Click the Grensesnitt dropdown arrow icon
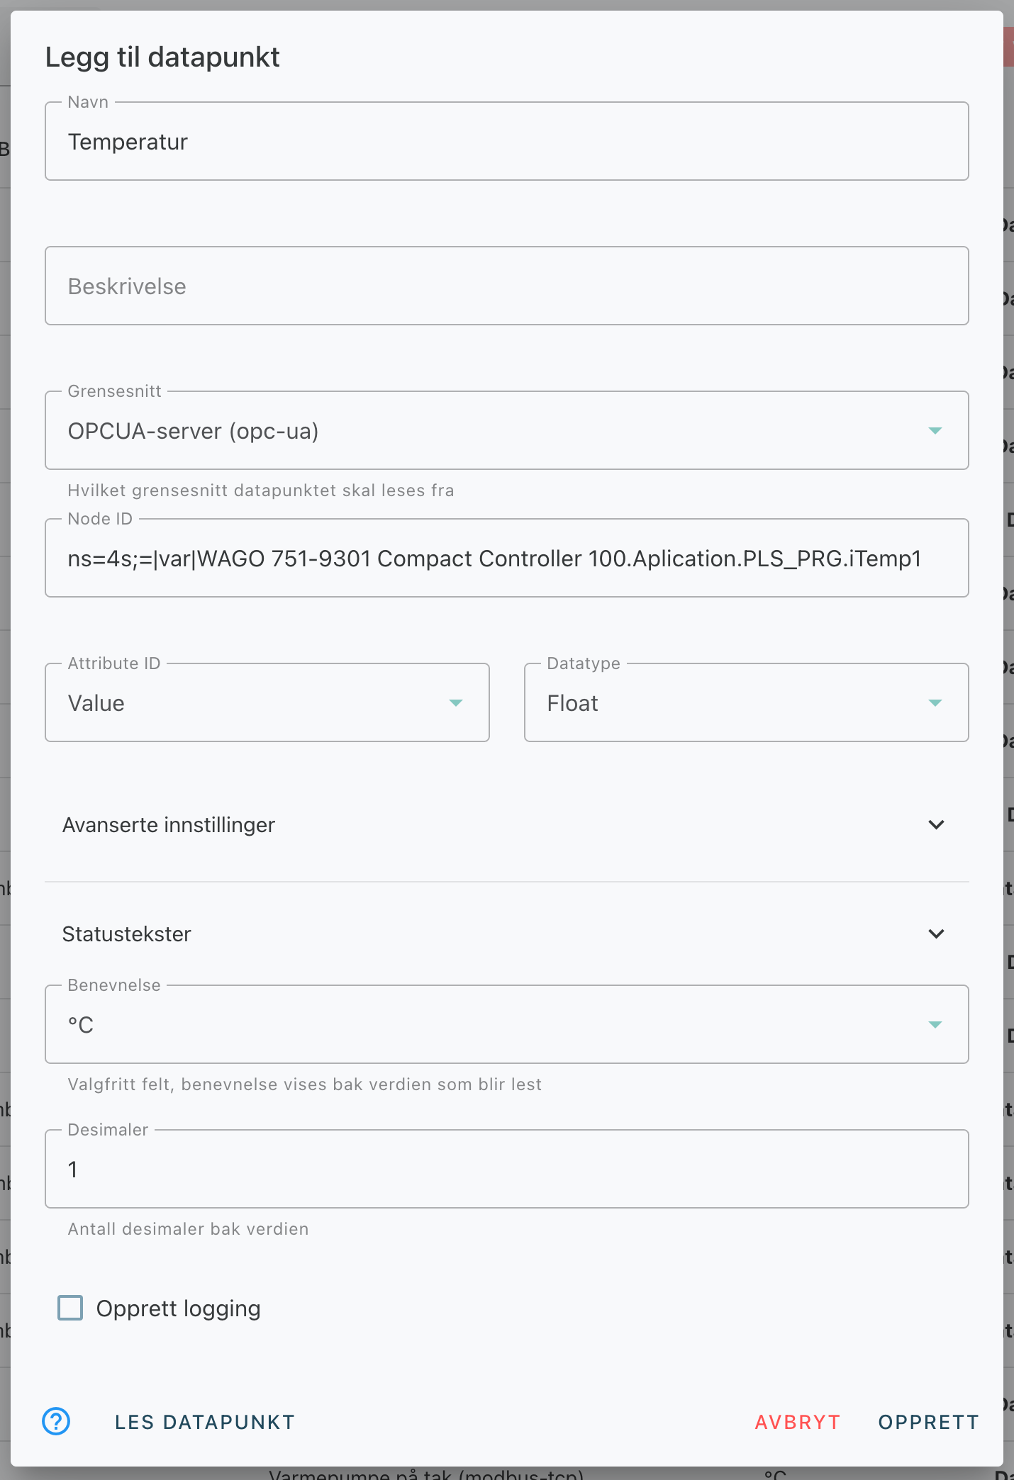 point(935,431)
